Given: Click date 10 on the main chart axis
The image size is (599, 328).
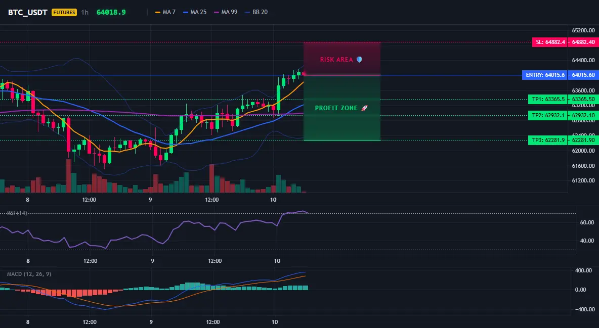Looking at the screenshot, I should (x=273, y=200).
